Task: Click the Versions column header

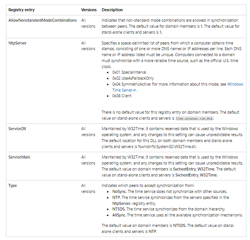Action: pyautogui.click(x=89, y=10)
